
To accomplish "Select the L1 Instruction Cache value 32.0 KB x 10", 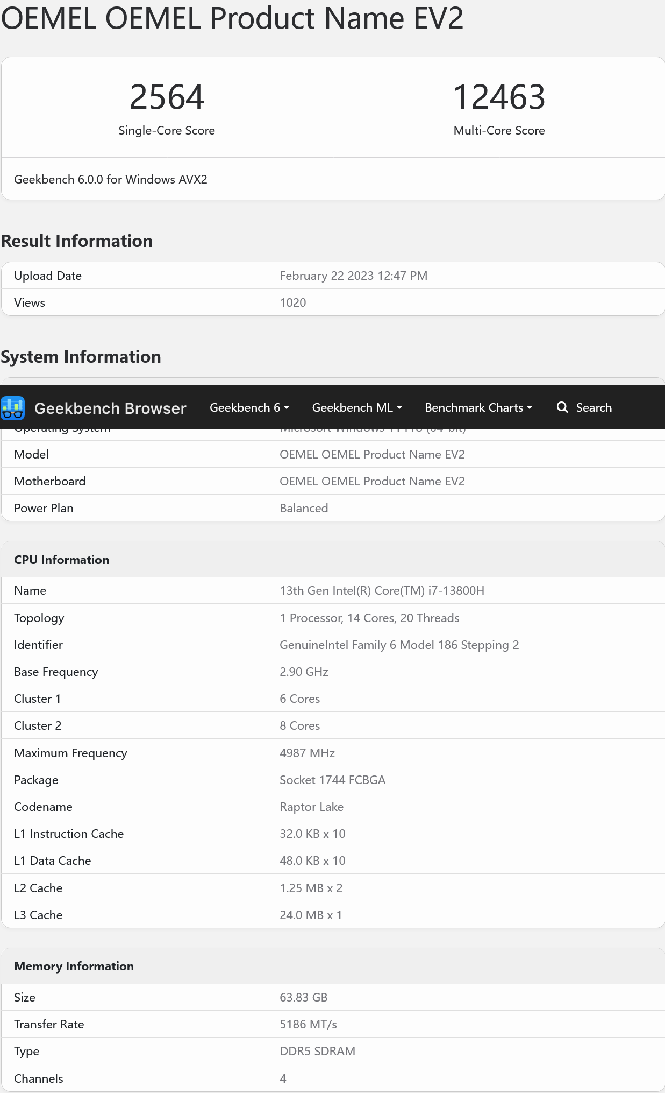I will 312,834.
